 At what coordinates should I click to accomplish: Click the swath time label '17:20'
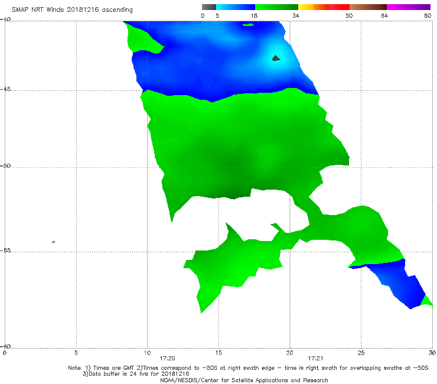(x=167, y=359)
